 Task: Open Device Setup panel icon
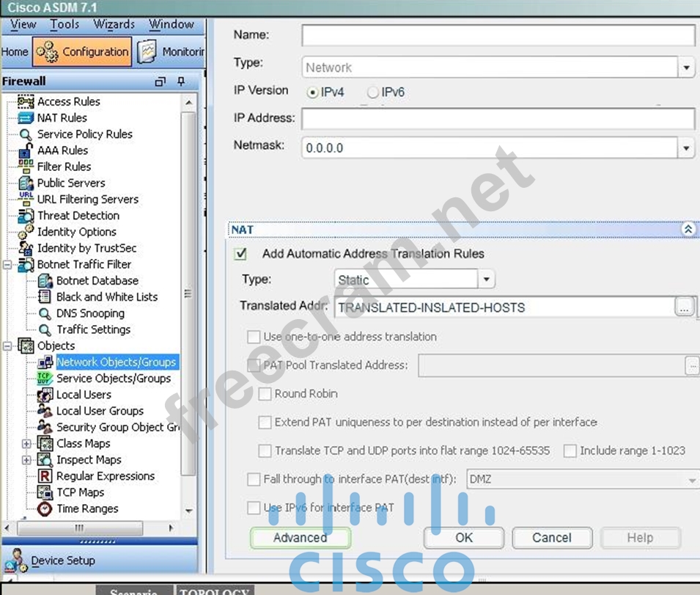(x=15, y=561)
